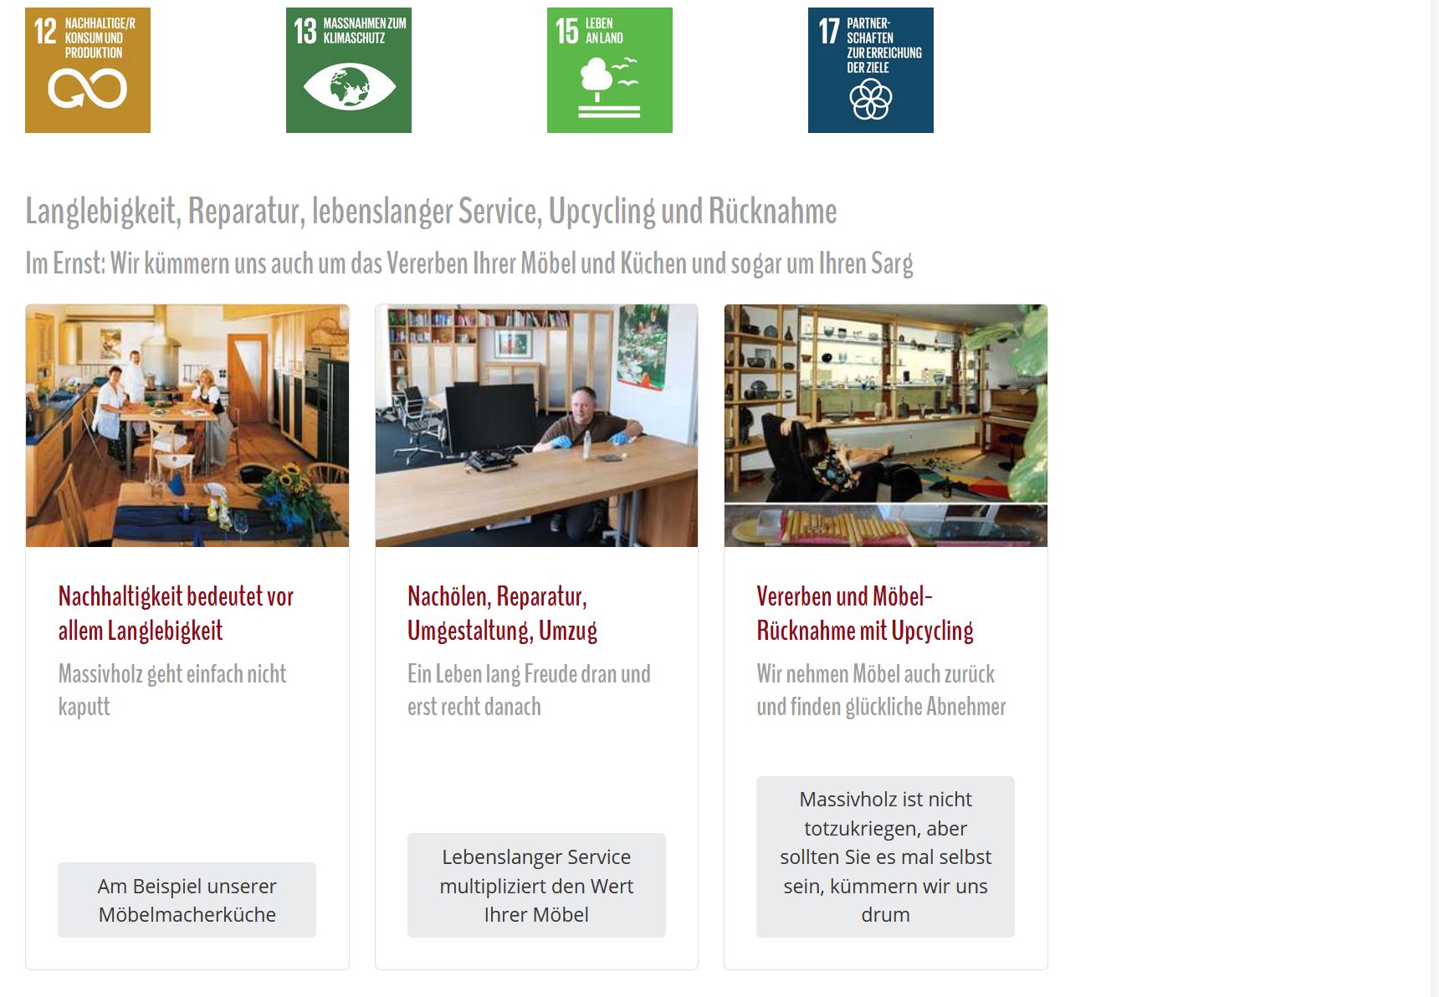The height and width of the screenshot is (997, 1439).
Task: Click 'Lebenslanger Service multipliziert den Wert' button
Action: click(536, 885)
